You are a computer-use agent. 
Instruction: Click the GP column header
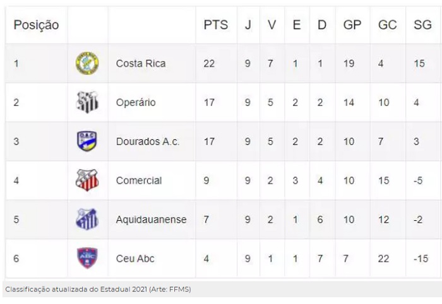point(352,25)
